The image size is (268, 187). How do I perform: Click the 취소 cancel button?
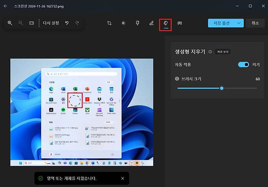click(255, 23)
